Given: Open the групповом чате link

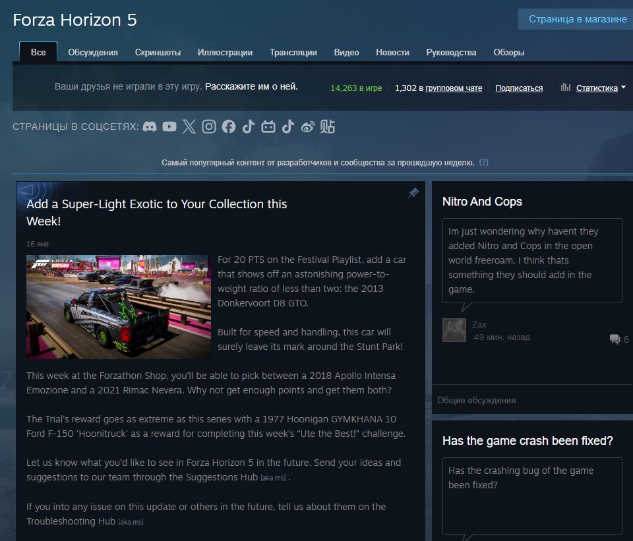Looking at the screenshot, I should click(x=454, y=88).
